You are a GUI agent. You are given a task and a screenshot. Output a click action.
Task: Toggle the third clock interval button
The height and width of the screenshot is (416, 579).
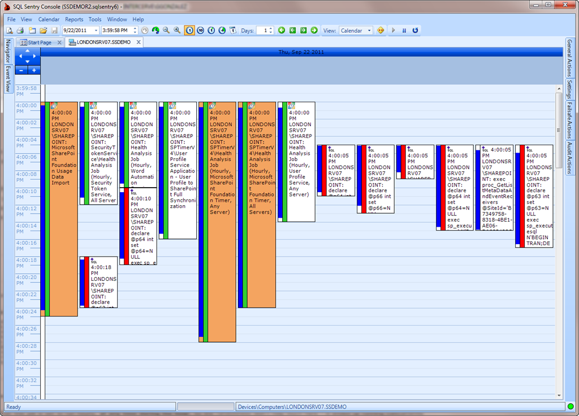(211, 31)
